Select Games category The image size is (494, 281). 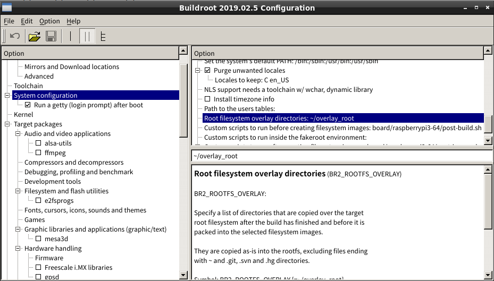(35, 219)
